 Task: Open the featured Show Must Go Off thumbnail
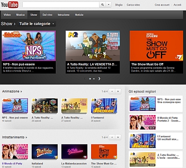156,45
